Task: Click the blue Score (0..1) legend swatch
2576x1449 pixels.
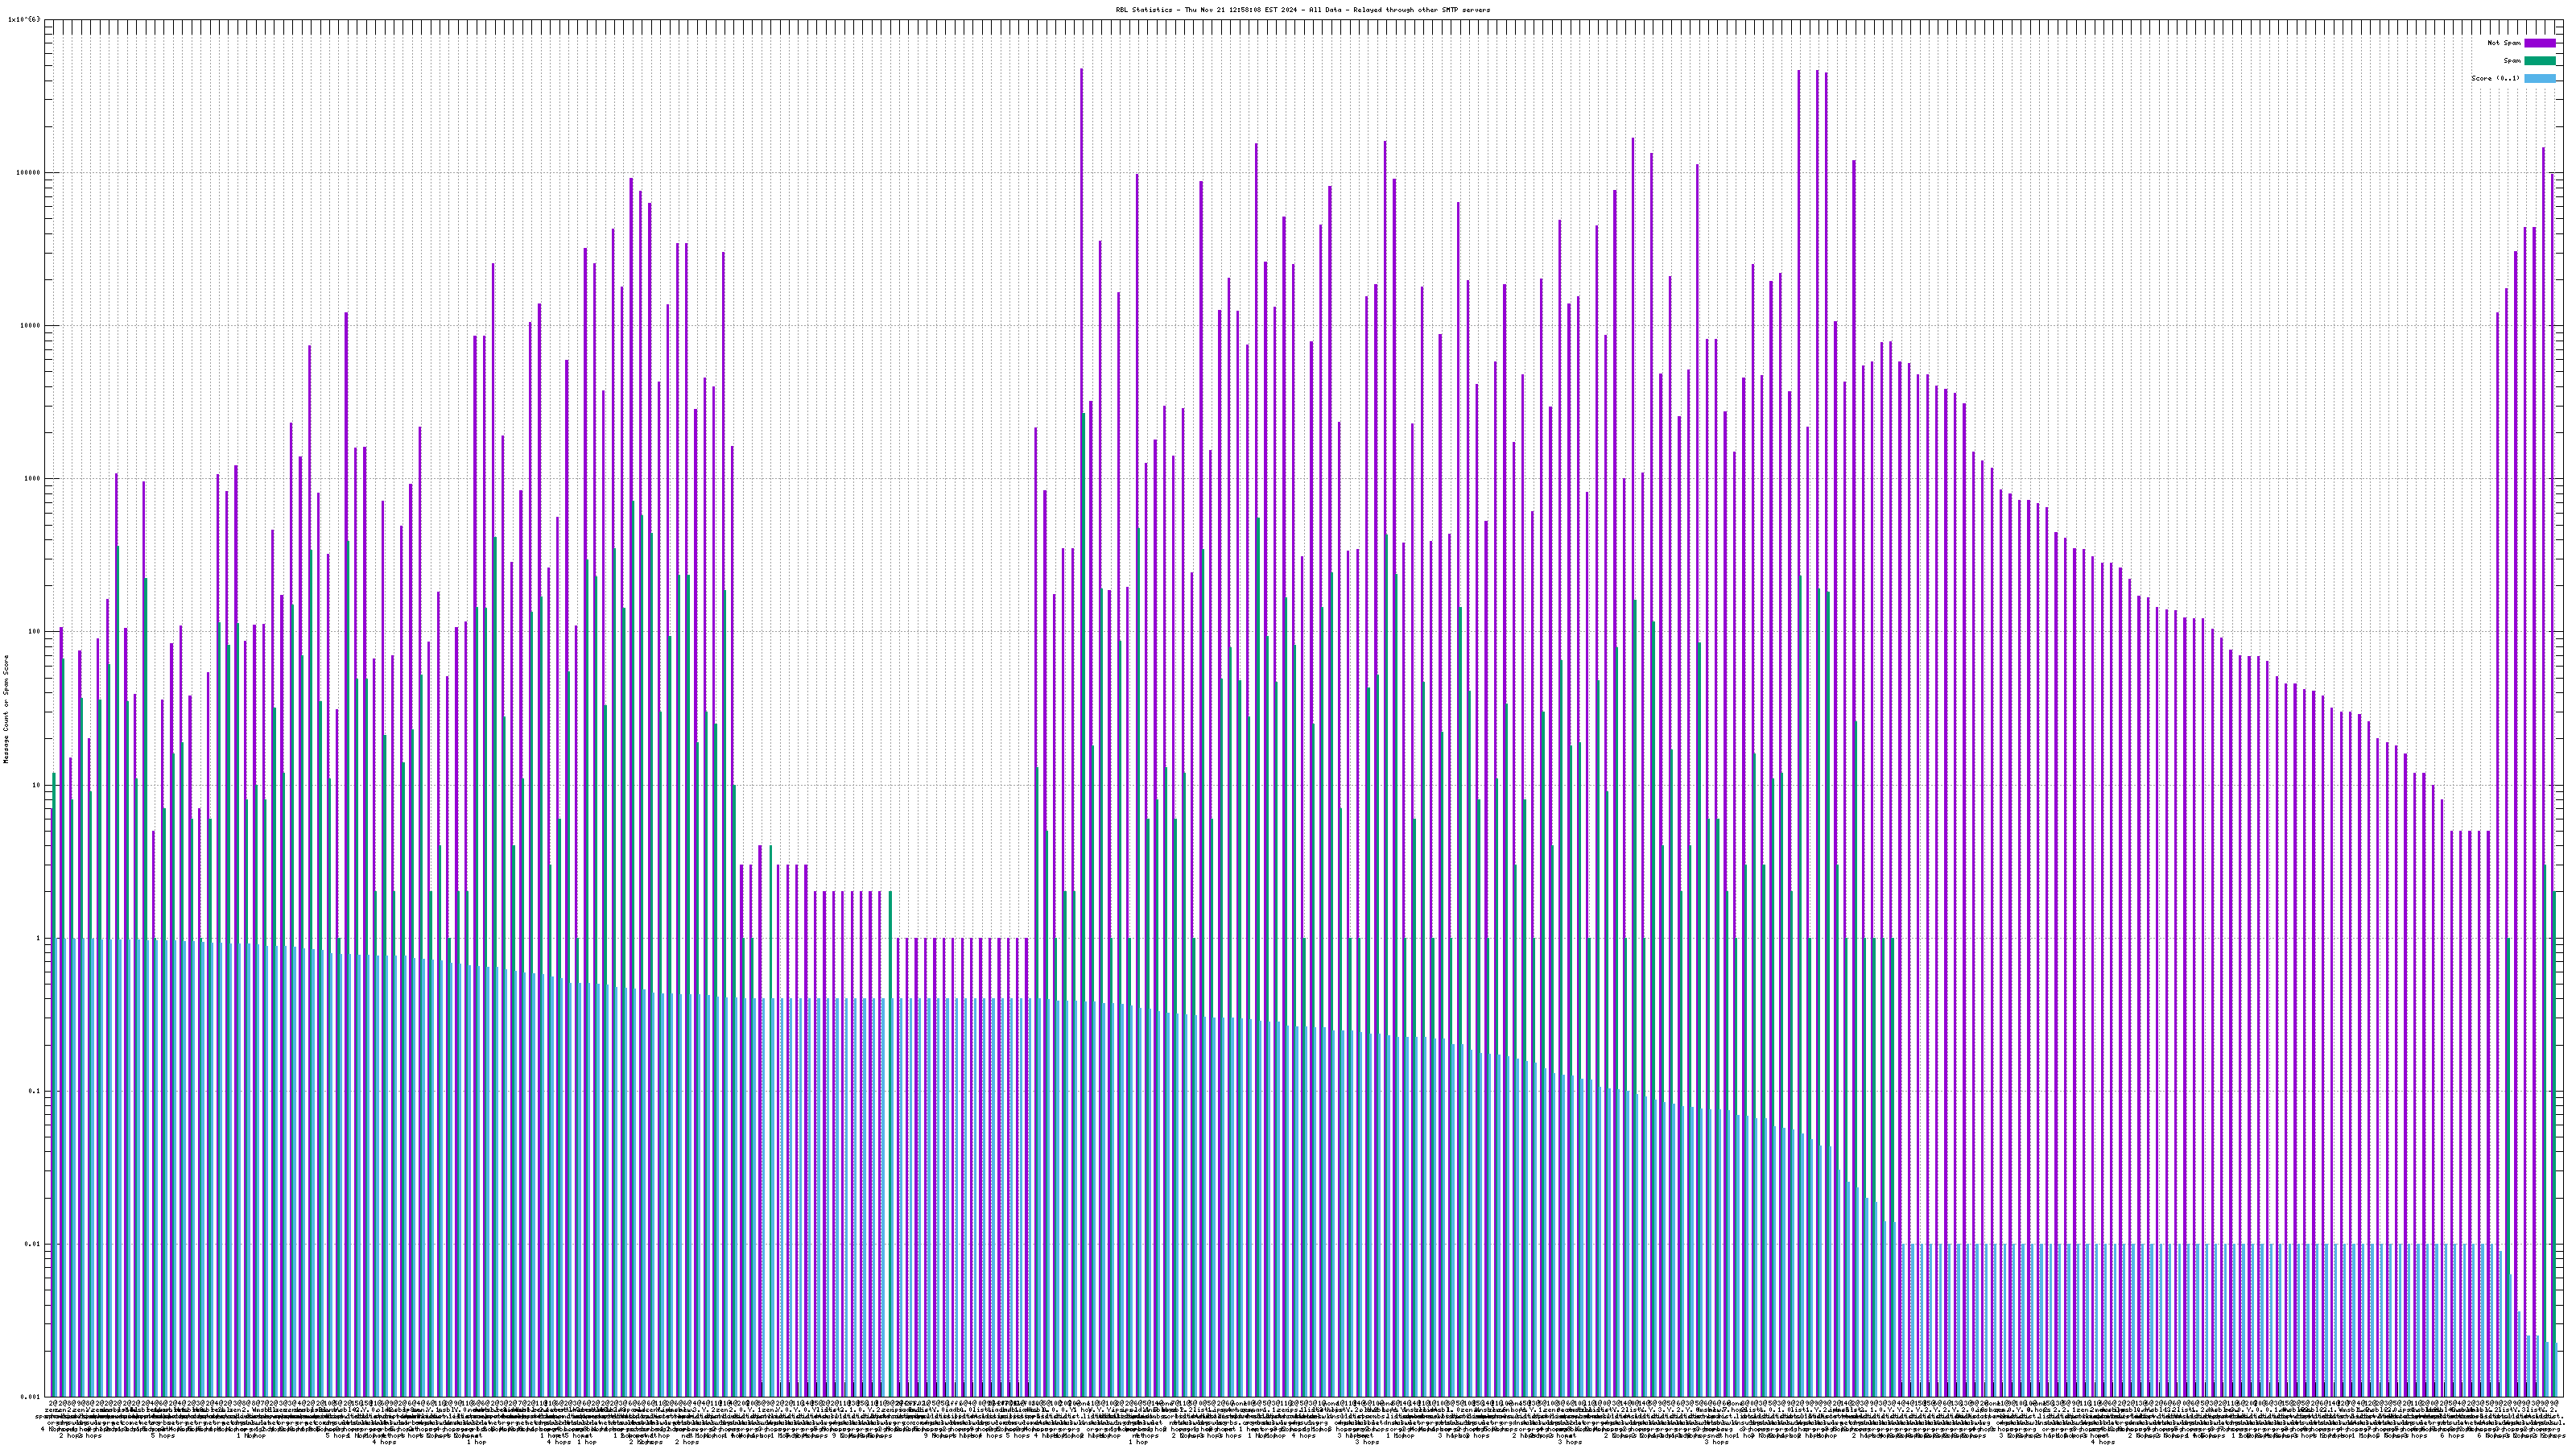Action: pos(2539,78)
